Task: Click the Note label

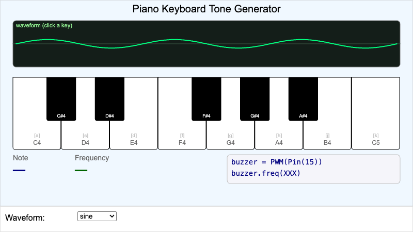Action: [x=21, y=158]
